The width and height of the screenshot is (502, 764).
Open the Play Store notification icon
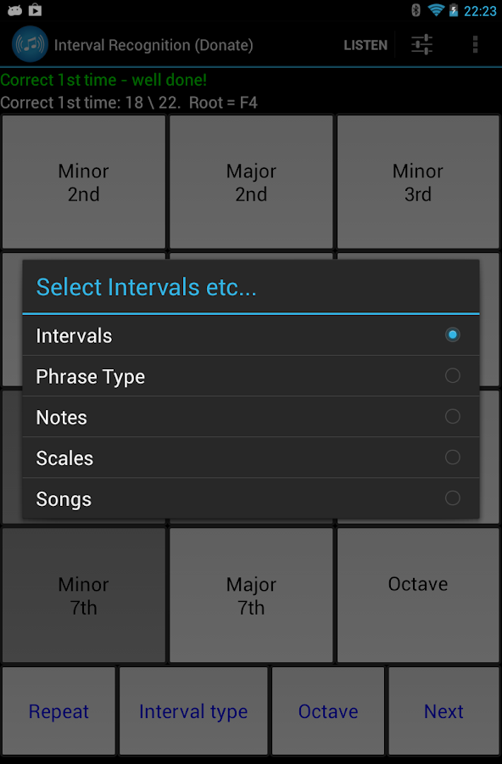click(35, 9)
